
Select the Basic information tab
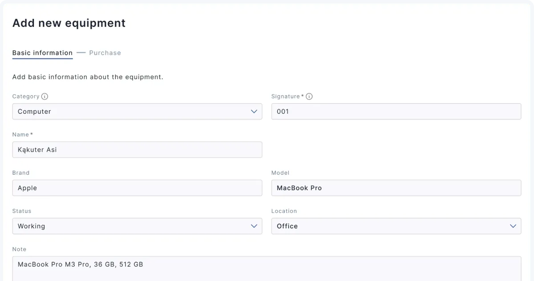click(x=42, y=53)
